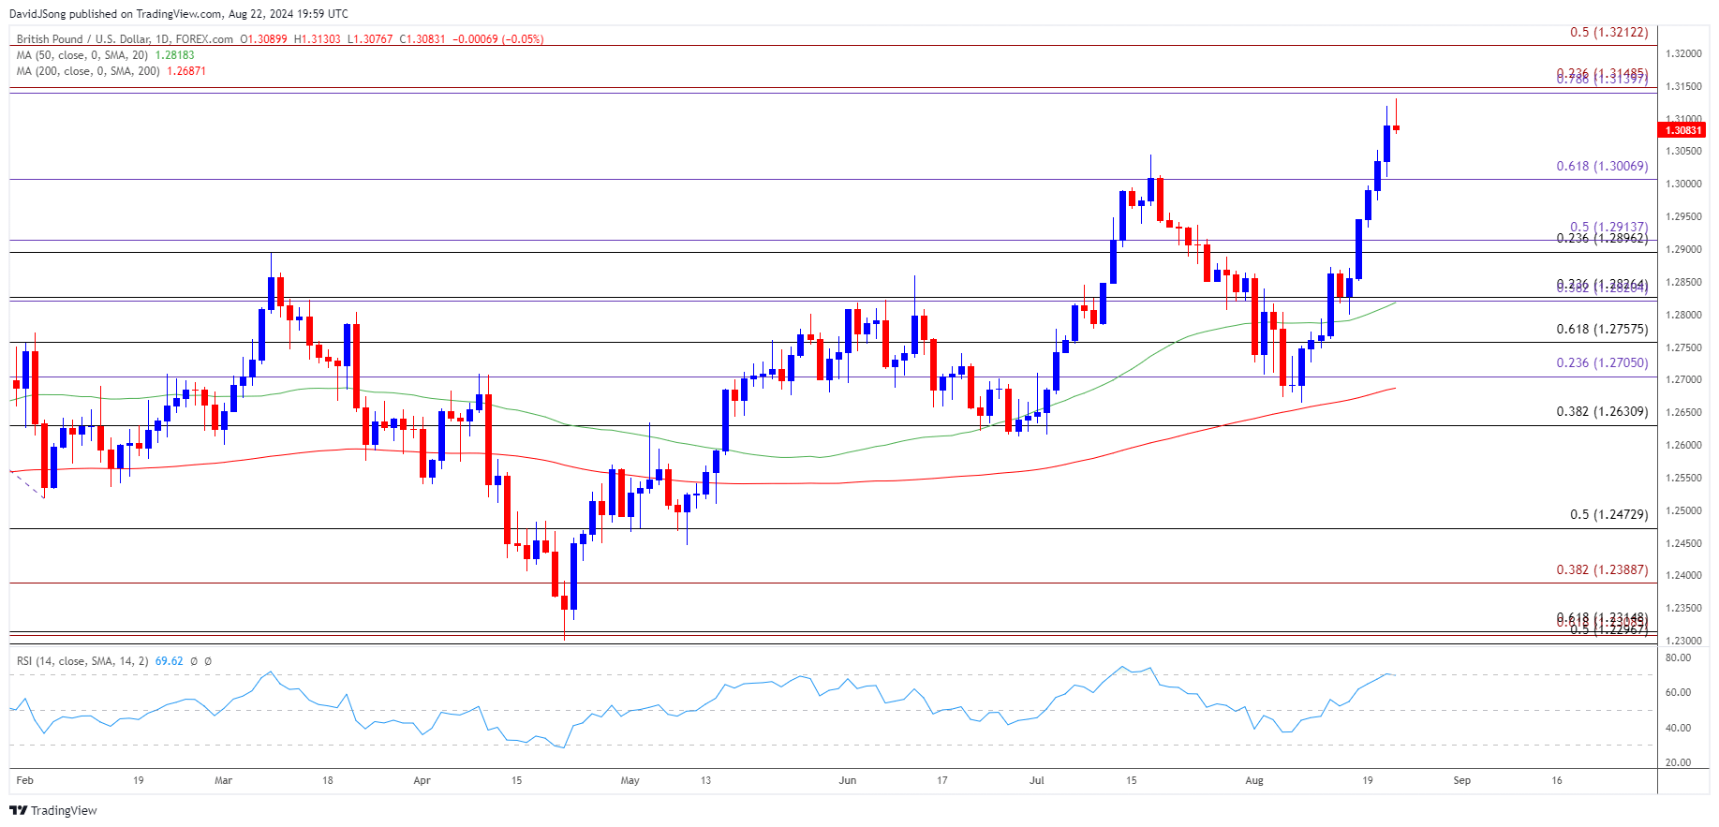Click the 1.32000 price axis label

(1683, 54)
